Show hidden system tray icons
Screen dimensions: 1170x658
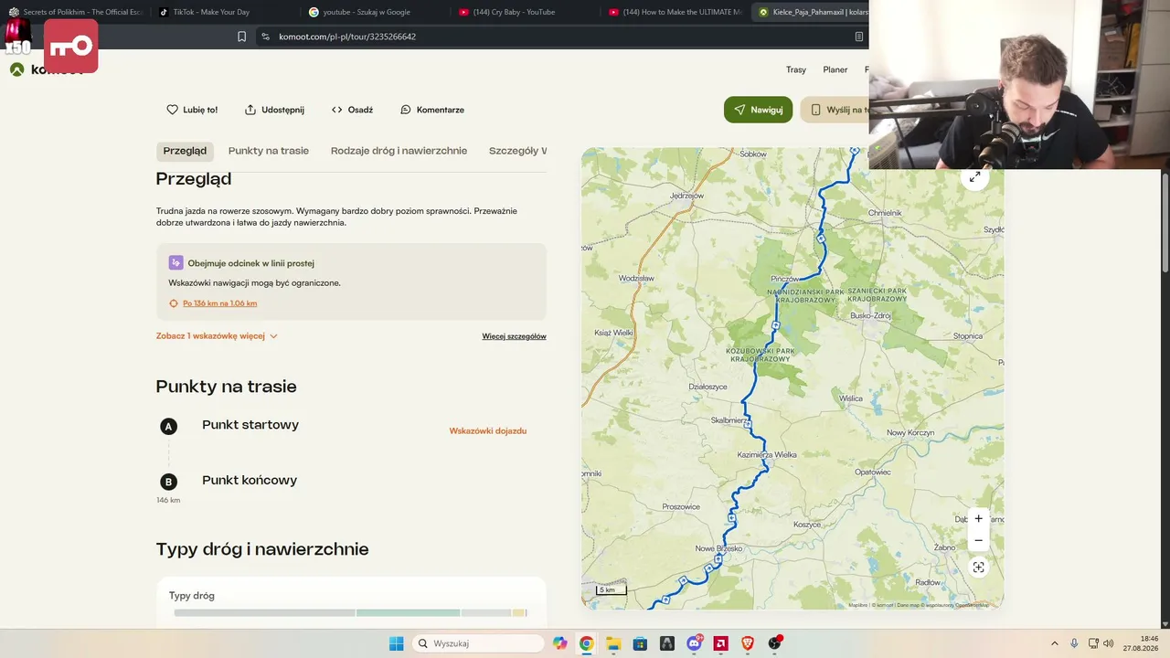pyautogui.click(x=1054, y=643)
